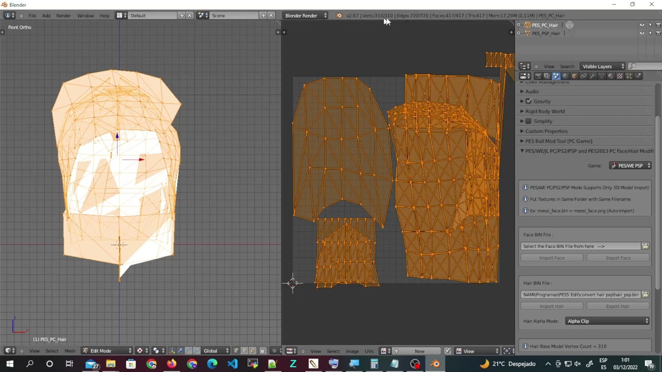Open the Texture properties tab
Image resolution: width=662 pixels, height=372 pixels.
coord(620,76)
